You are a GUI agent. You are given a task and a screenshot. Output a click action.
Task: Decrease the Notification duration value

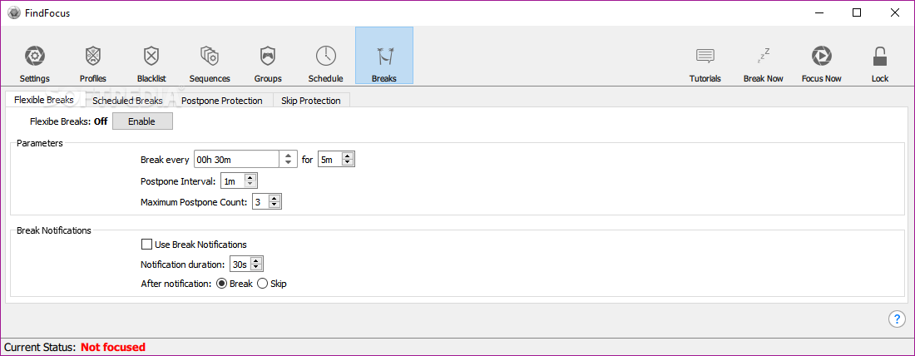(257, 267)
